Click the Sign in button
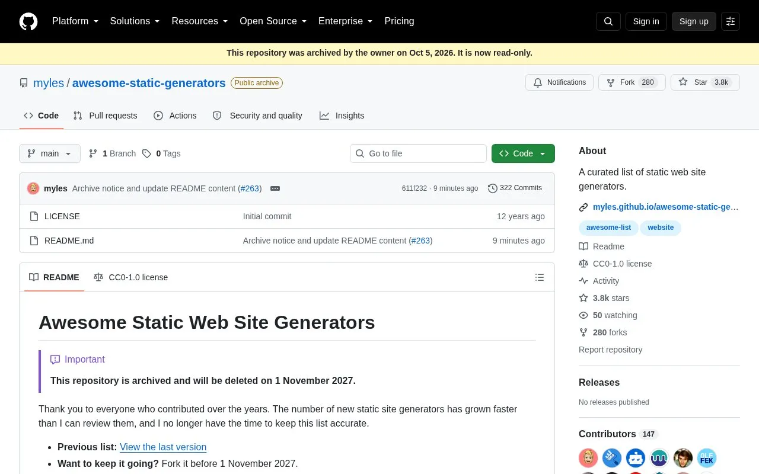This screenshot has height=474, width=759. tap(646, 21)
